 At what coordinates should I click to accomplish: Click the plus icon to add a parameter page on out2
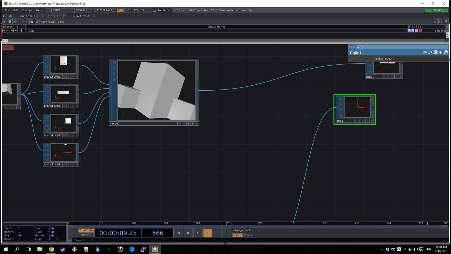click(x=441, y=52)
